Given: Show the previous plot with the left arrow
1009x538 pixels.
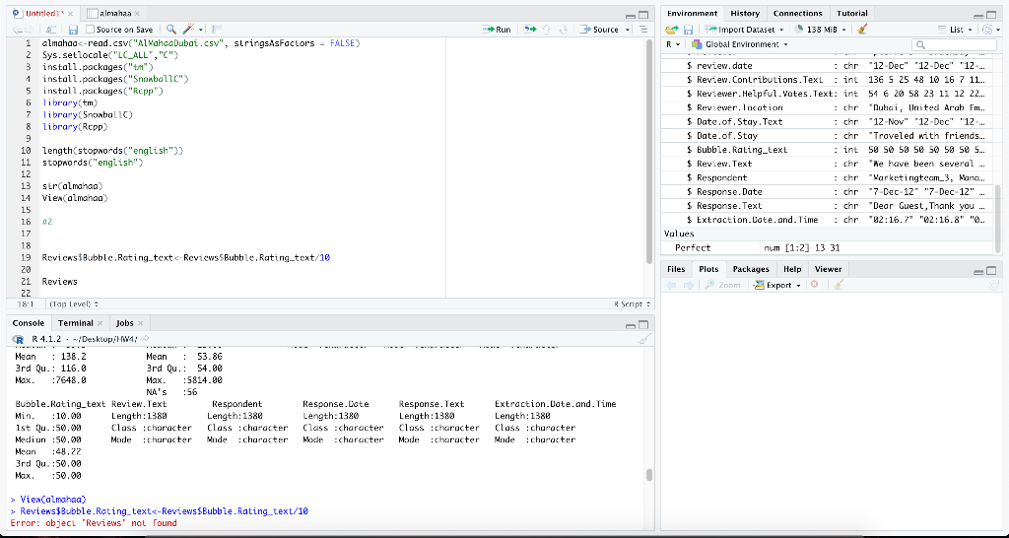Looking at the screenshot, I should [x=672, y=285].
